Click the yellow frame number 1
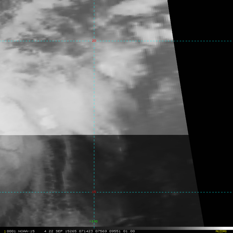233x233 pixels. tap(5, 231)
